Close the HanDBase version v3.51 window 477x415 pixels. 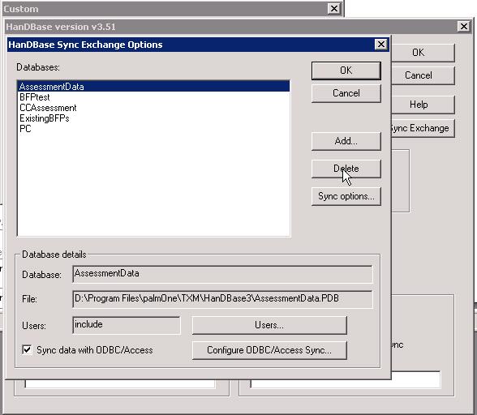coord(464,27)
